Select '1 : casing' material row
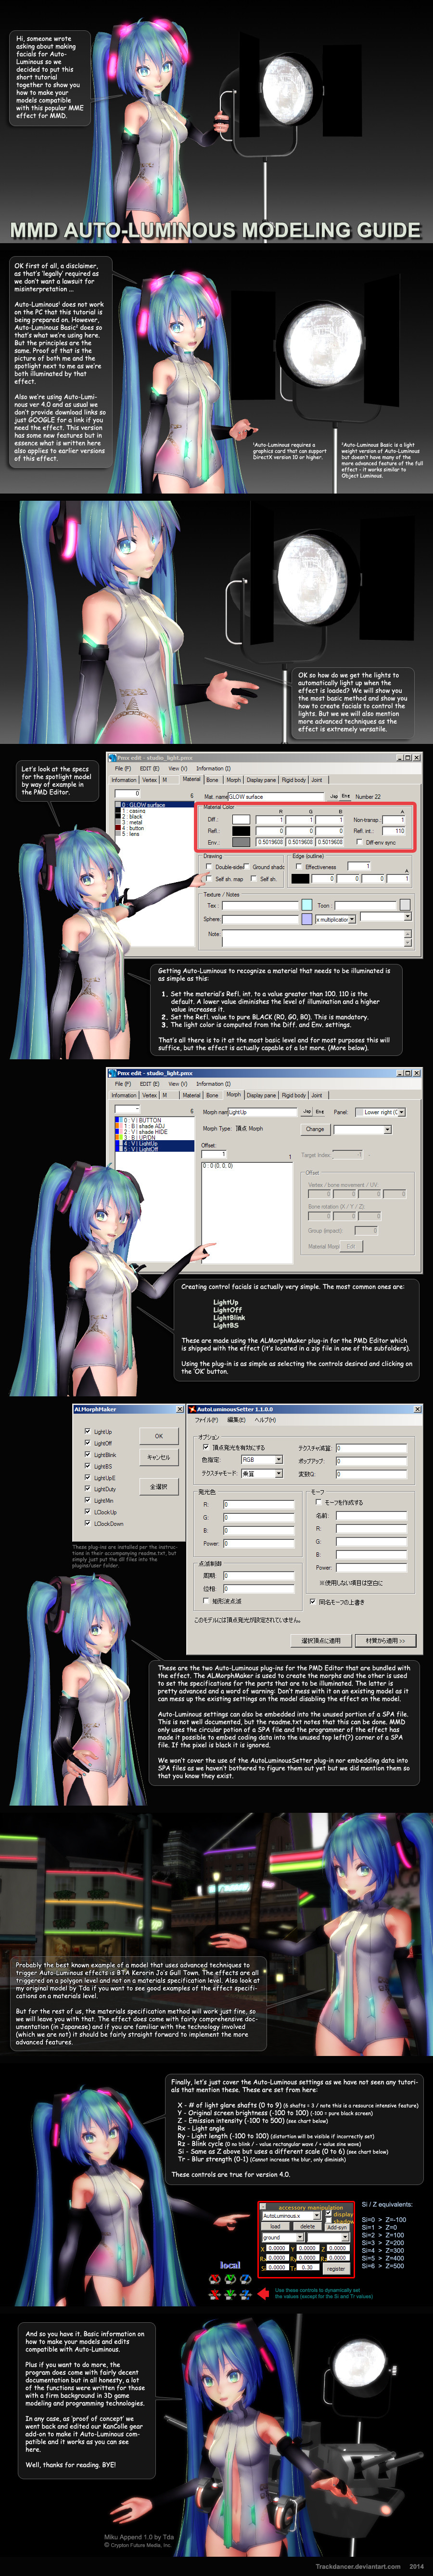 pos(155,810)
